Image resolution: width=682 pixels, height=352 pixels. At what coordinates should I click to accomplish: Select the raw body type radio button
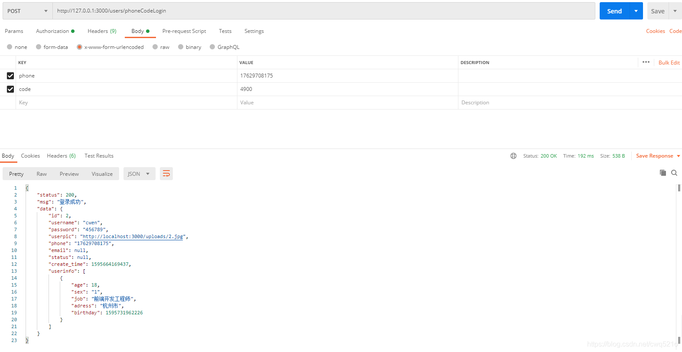point(155,47)
